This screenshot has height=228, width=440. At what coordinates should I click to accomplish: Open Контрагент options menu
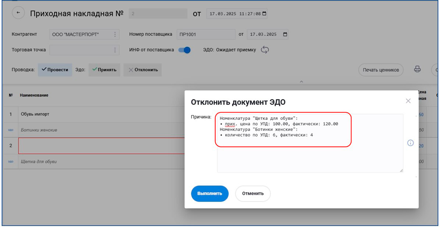pyautogui.click(x=115, y=34)
